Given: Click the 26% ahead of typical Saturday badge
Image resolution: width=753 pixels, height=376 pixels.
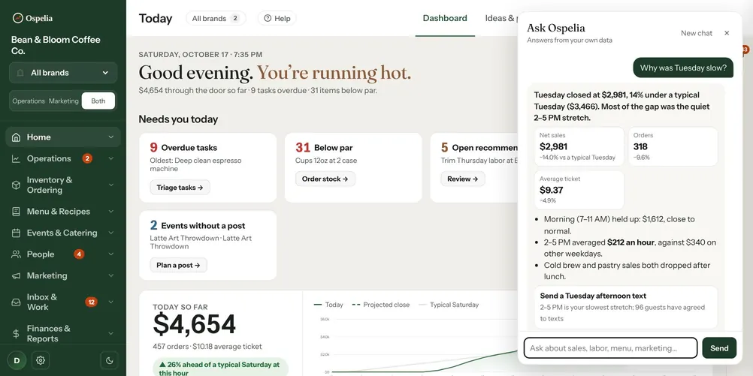Looking at the screenshot, I should [220, 368].
